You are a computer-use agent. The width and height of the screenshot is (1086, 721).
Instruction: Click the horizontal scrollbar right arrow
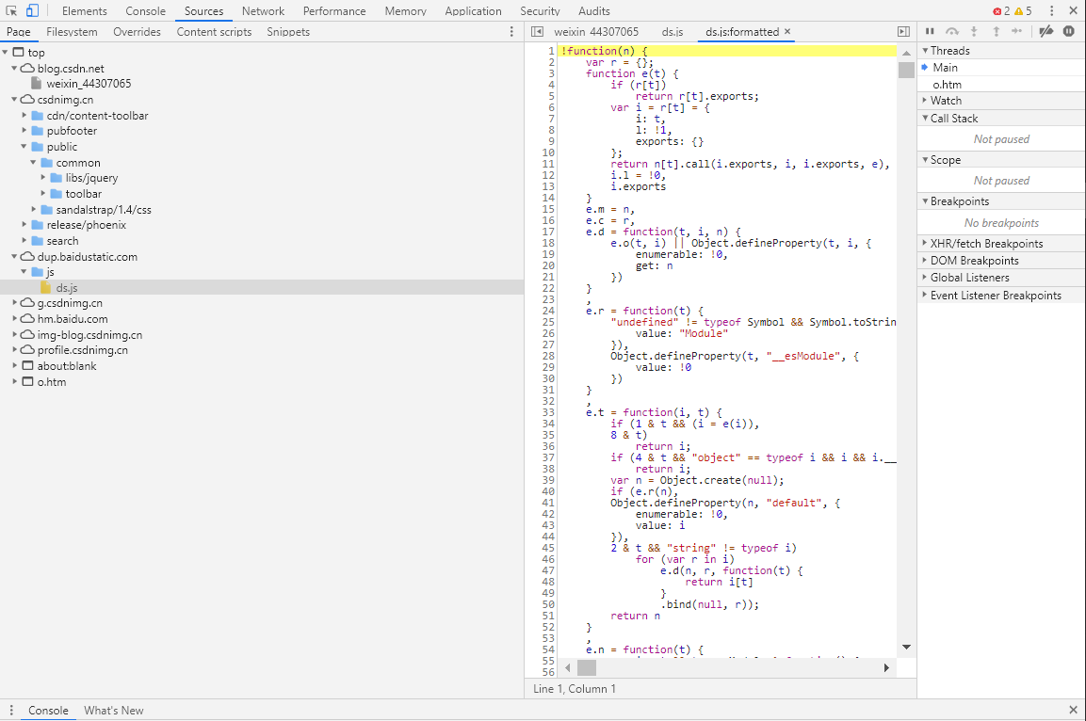coord(886,667)
